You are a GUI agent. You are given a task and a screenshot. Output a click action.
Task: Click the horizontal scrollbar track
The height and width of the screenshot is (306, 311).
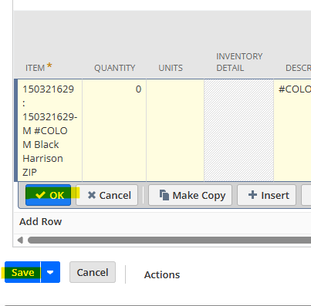tap(169, 240)
